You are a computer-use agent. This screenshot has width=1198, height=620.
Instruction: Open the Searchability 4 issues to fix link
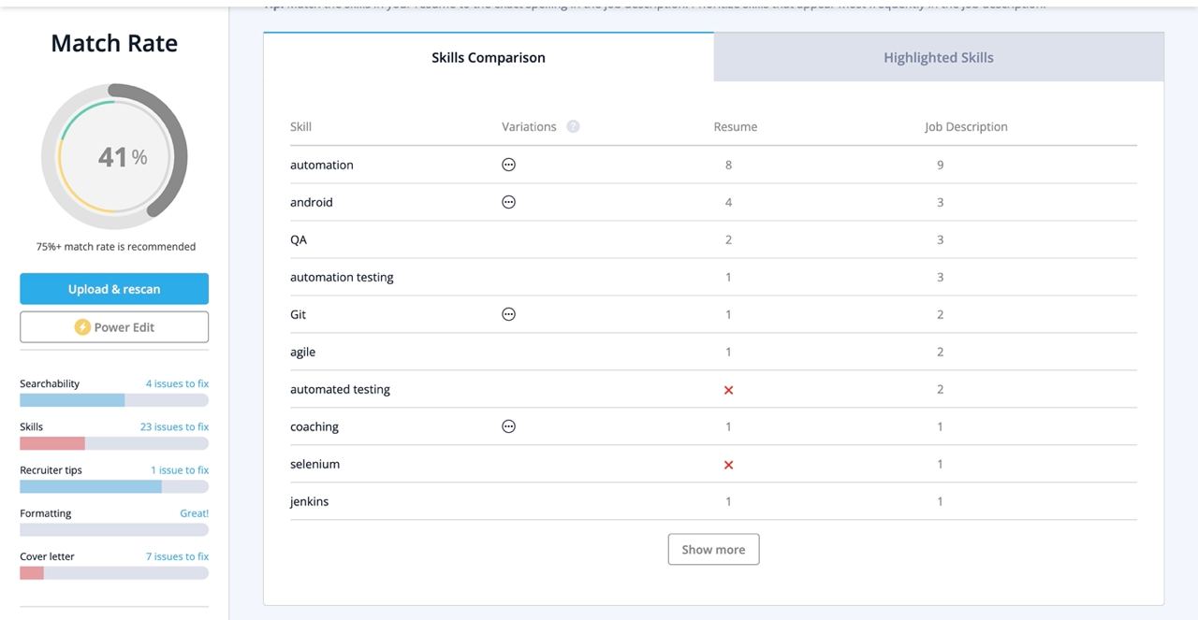177,383
